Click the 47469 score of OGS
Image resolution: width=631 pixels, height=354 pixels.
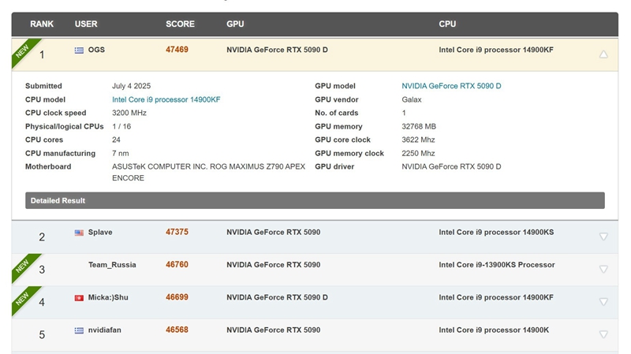point(177,50)
